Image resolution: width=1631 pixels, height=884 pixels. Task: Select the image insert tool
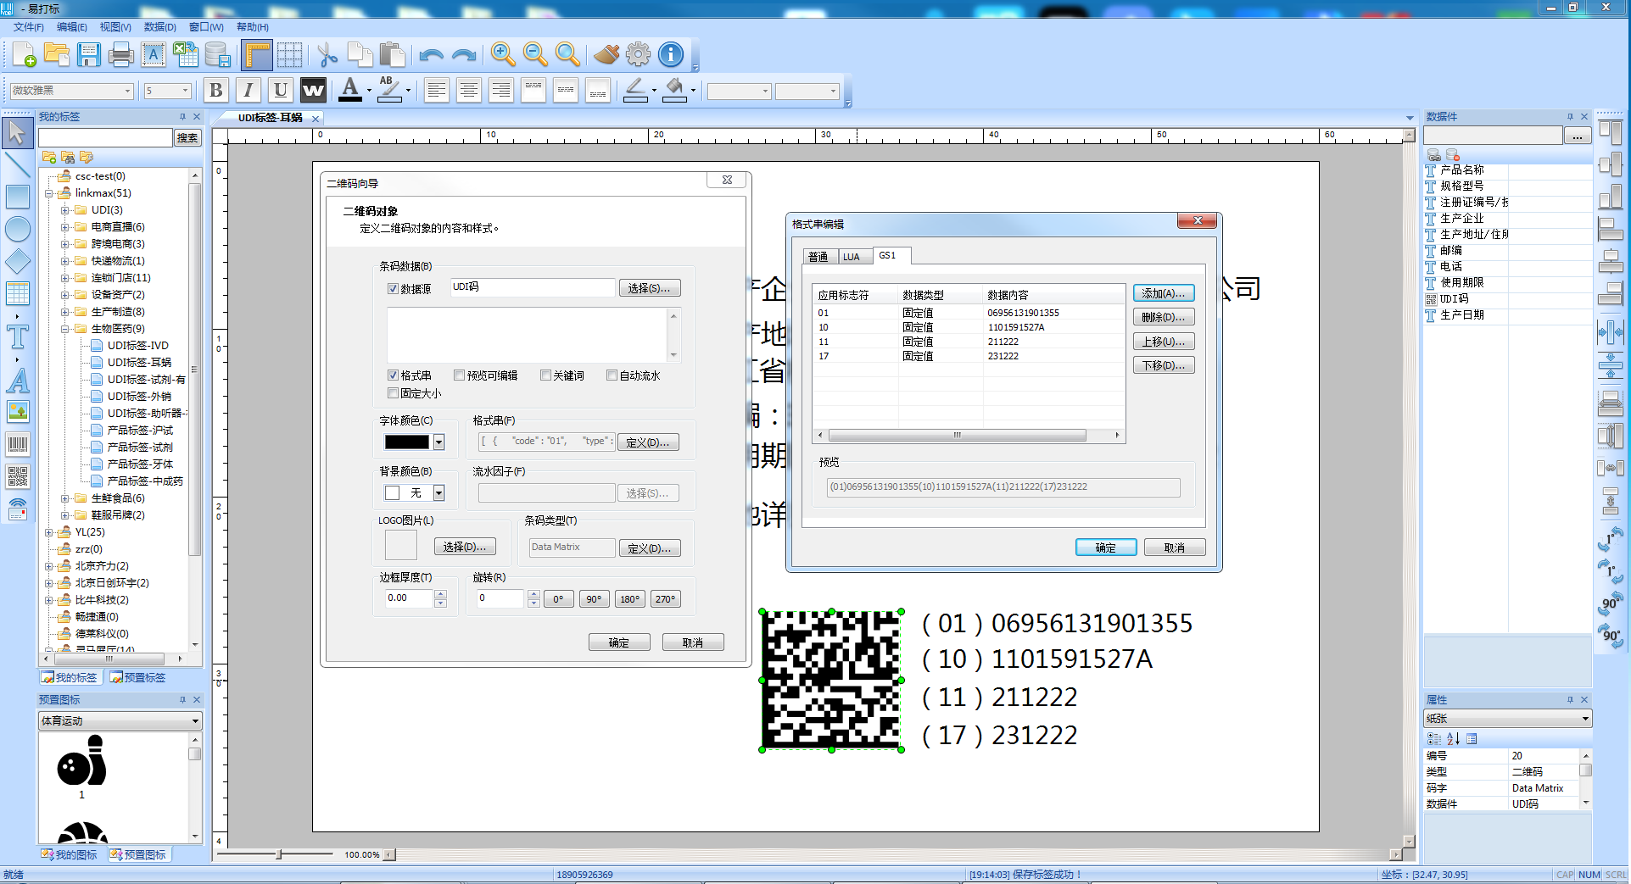pos(17,412)
